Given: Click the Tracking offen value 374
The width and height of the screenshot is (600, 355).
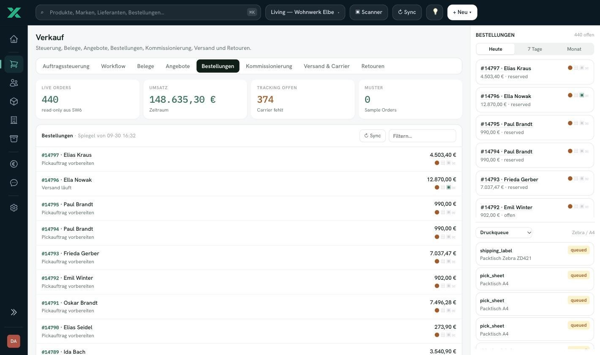Looking at the screenshot, I should (x=265, y=99).
